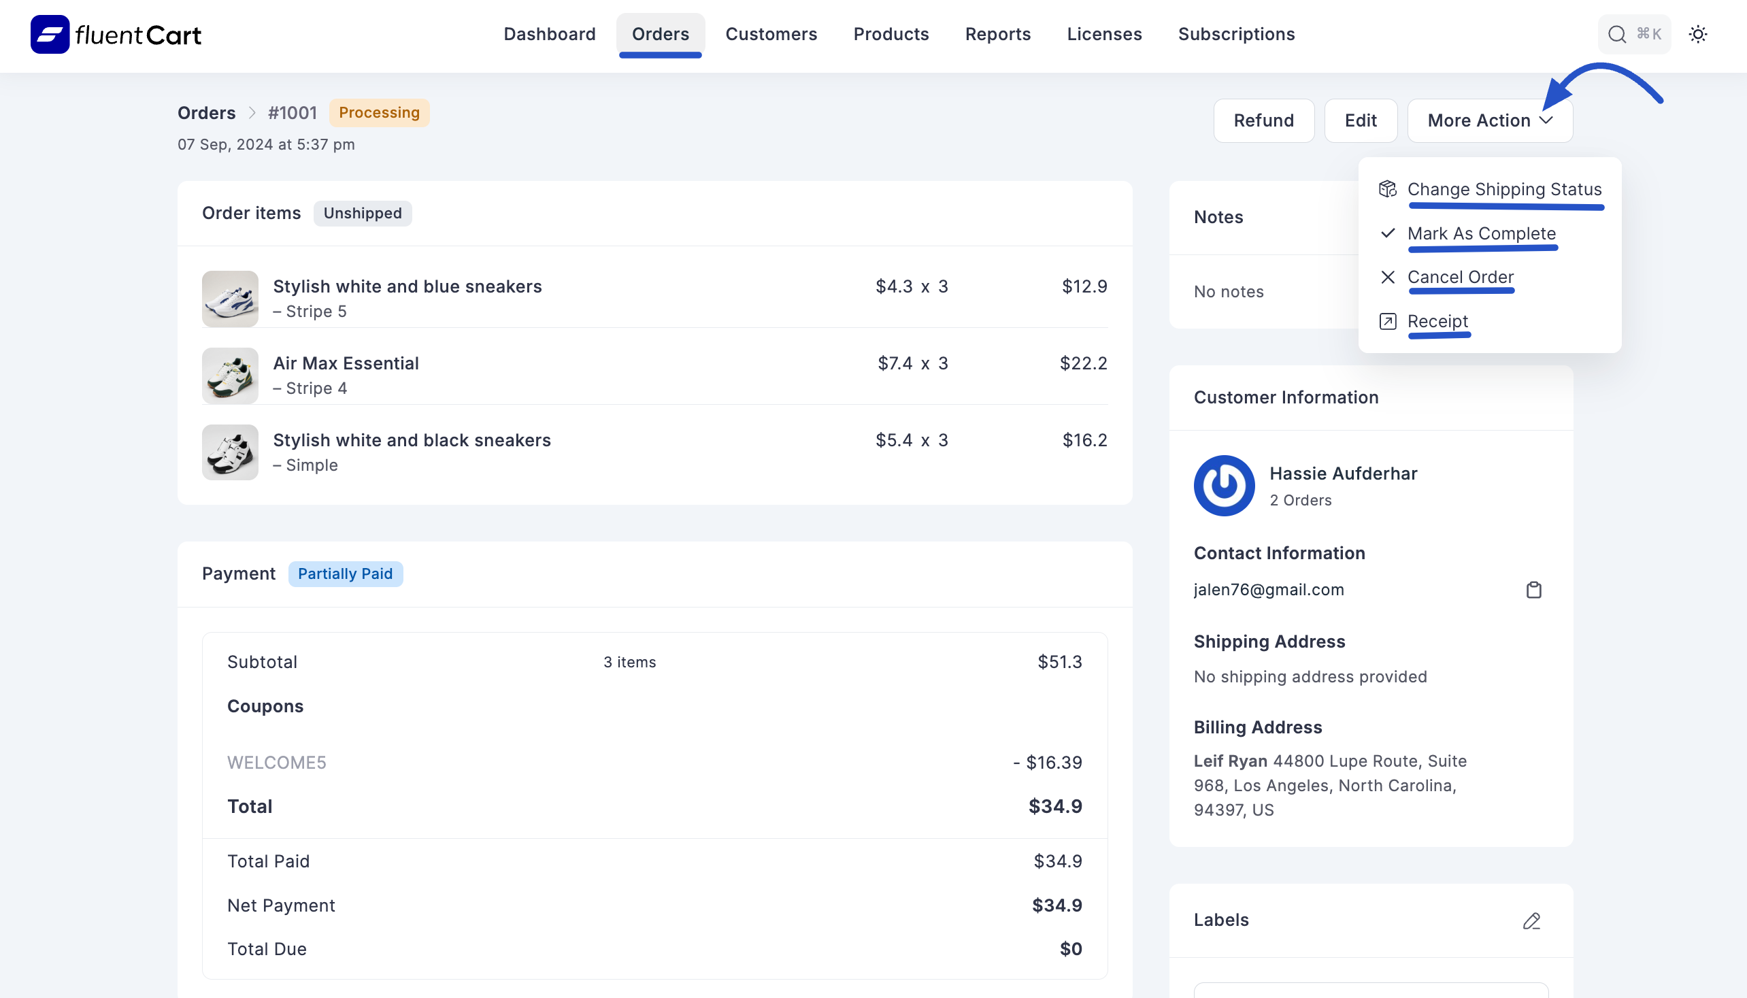1747x998 pixels.
Task: Click the WELCOME5 coupon entry
Action: (x=276, y=762)
